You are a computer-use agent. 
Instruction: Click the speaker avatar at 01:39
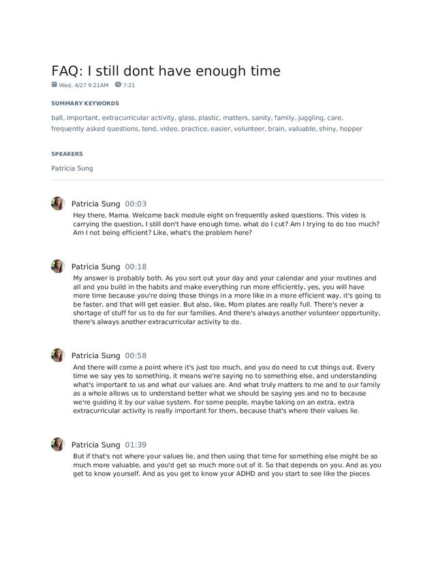58,445
